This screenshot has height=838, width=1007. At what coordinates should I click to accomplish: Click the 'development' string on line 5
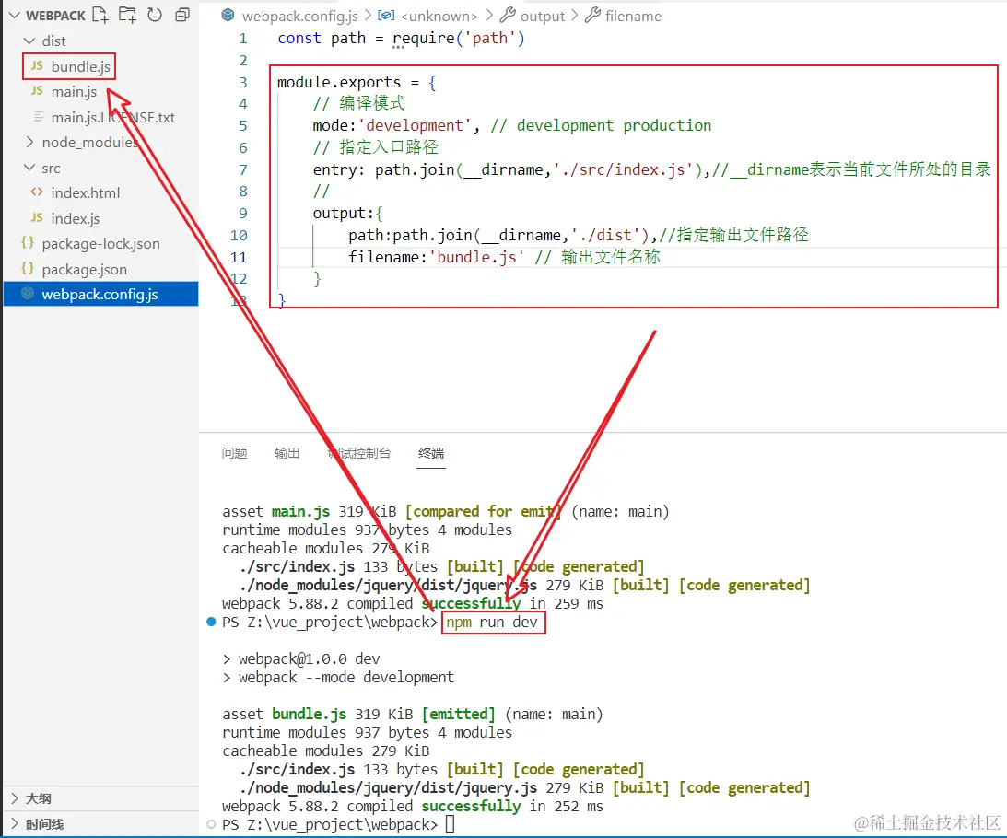[x=415, y=126]
